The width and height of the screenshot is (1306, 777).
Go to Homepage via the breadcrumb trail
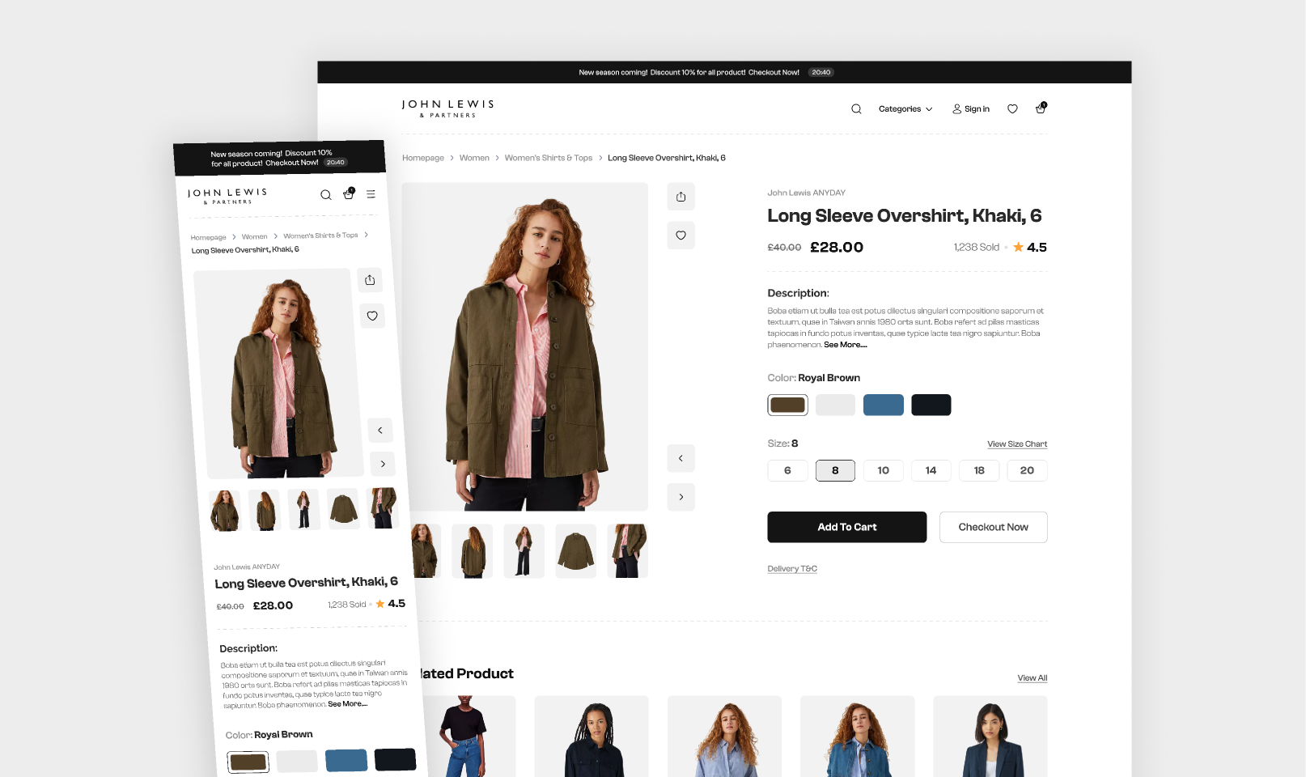click(422, 158)
